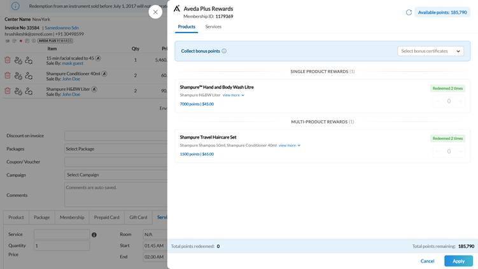Switch to the Services tab

213,27
